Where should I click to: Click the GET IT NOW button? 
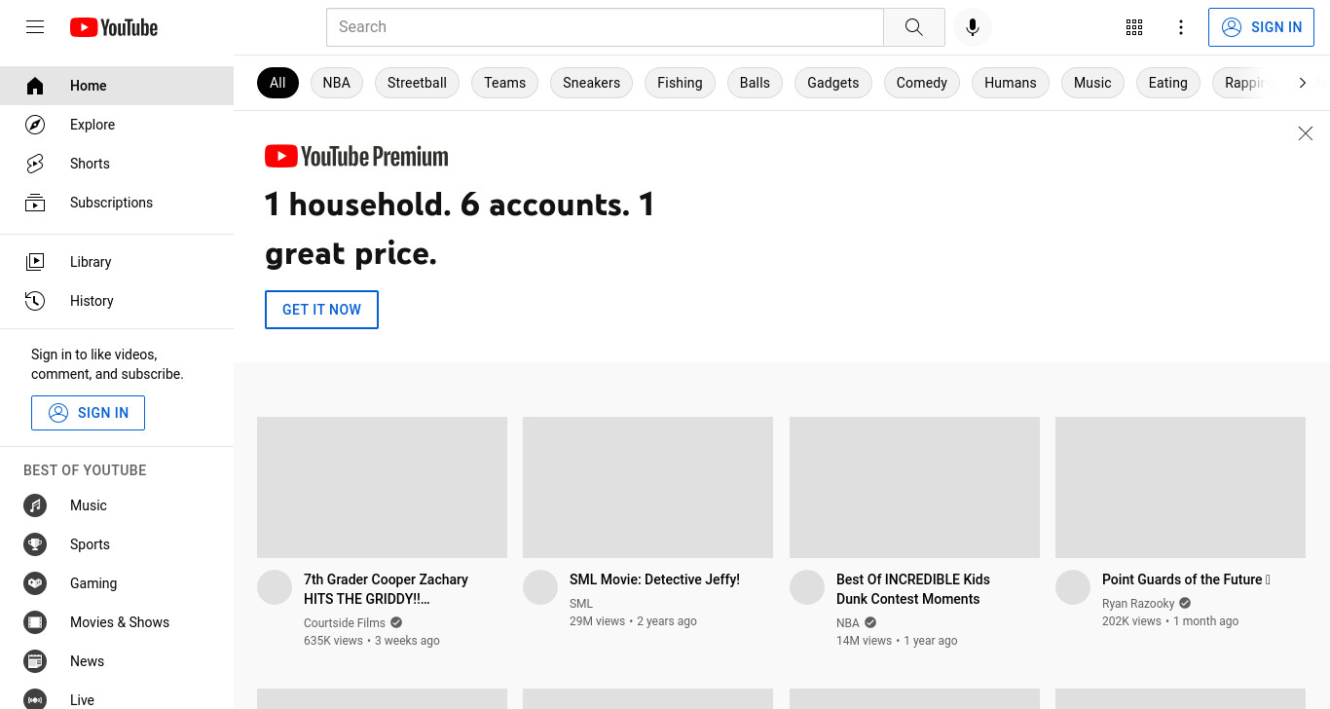(321, 310)
